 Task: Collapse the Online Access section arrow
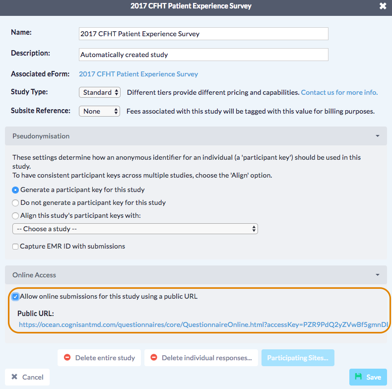(378, 275)
